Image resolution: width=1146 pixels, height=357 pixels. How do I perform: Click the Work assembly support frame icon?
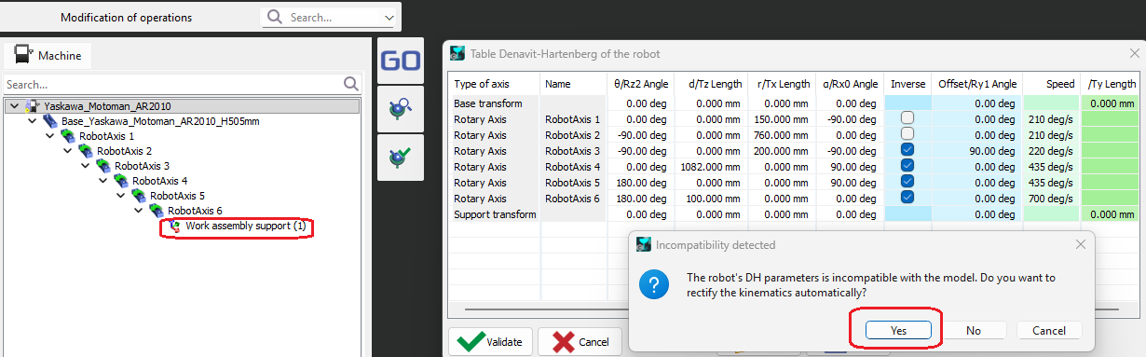(175, 227)
